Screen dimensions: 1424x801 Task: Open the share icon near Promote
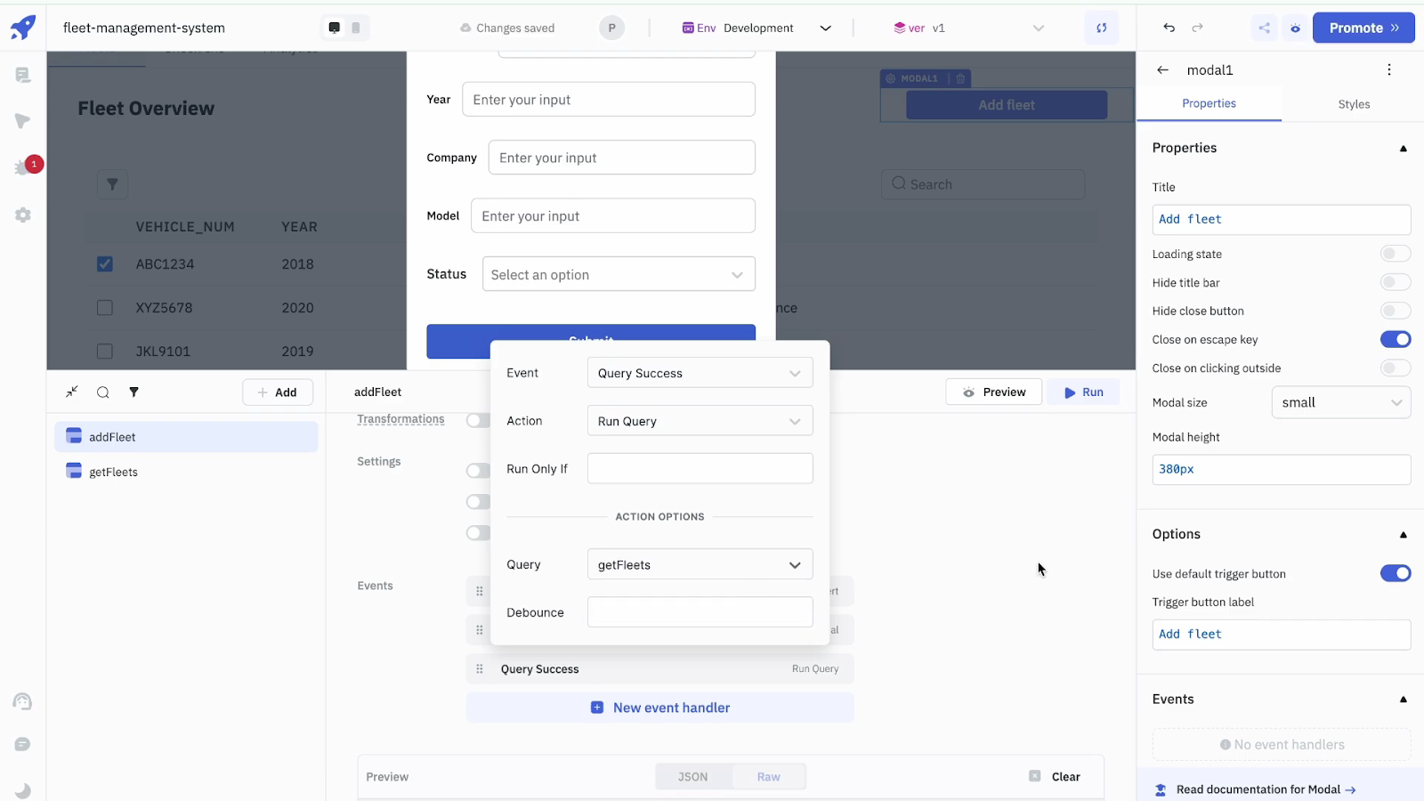pos(1264,28)
